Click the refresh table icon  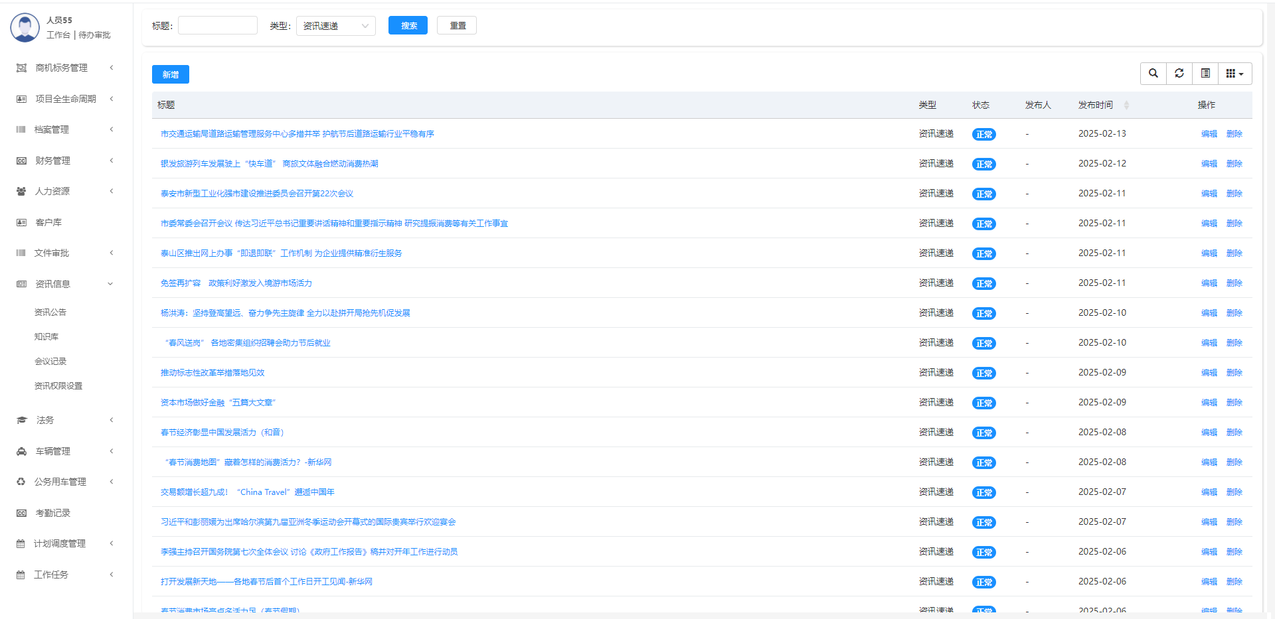[x=1179, y=74]
